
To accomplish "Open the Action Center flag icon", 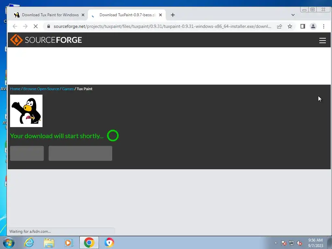I will 284,243.
